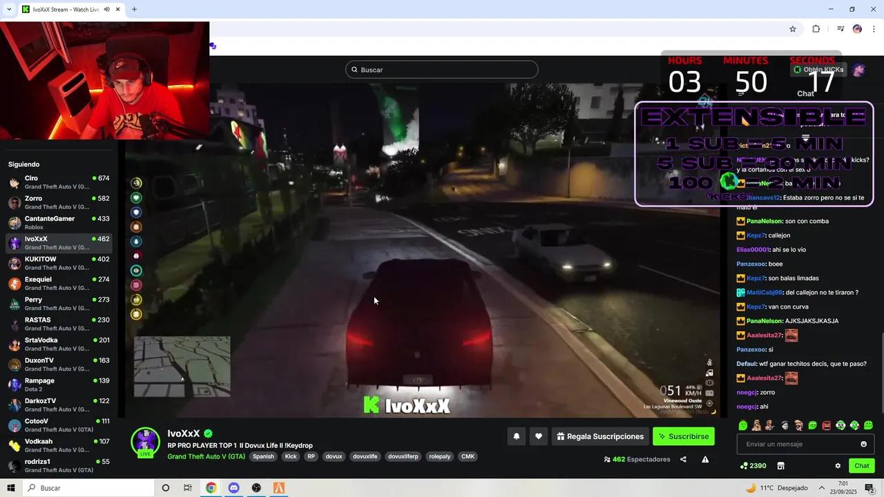Click the Obtén KICKs button
This screenshot has width=884, height=497.
pos(818,70)
